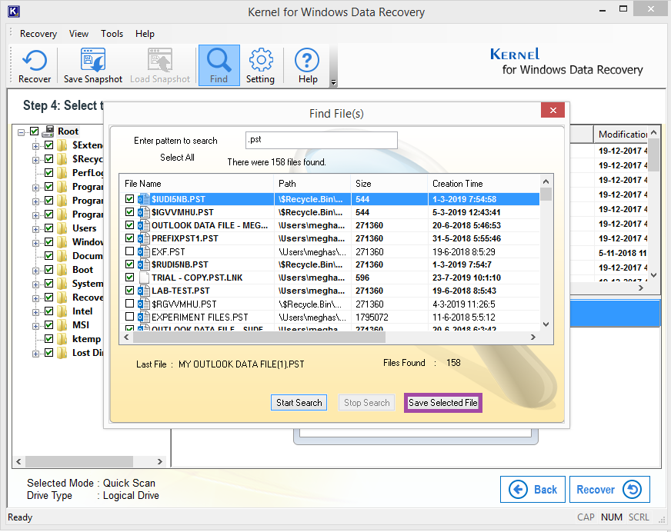Click the Select All link
This screenshot has width=671, height=532.
(177, 158)
